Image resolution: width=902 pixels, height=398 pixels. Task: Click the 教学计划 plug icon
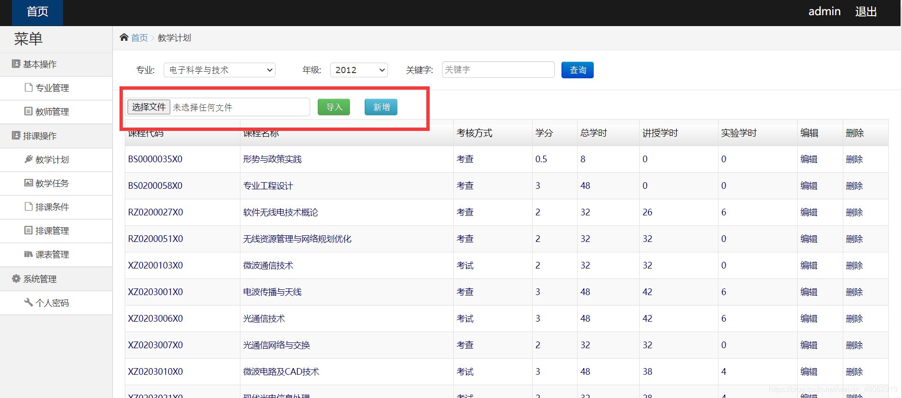click(28, 159)
